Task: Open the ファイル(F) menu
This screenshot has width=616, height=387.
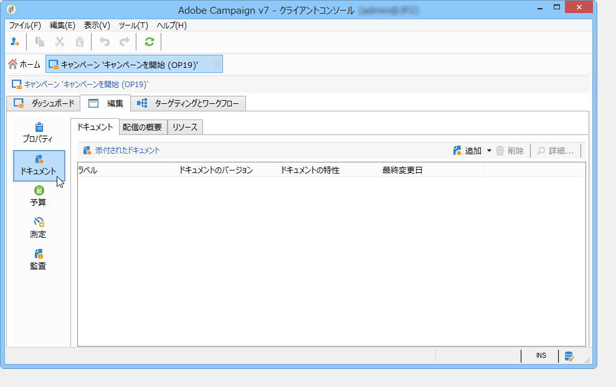Action: [25, 26]
